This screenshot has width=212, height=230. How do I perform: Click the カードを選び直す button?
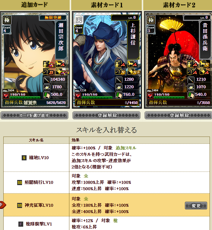(x=34, y=115)
